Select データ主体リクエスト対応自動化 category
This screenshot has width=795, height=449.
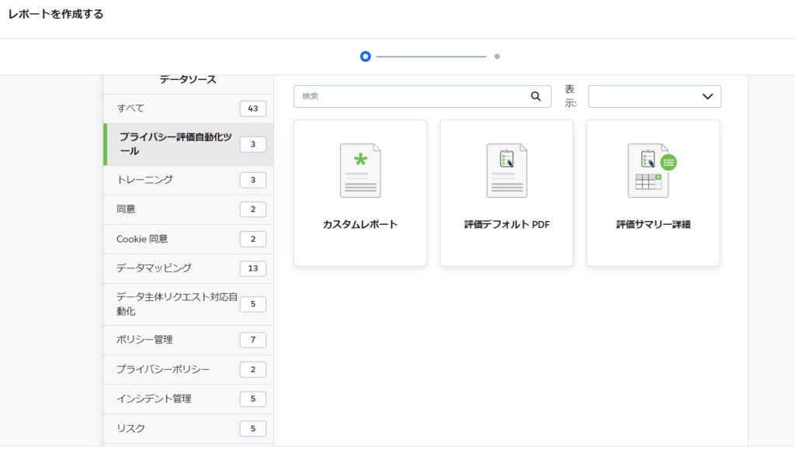tap(188, 304)
